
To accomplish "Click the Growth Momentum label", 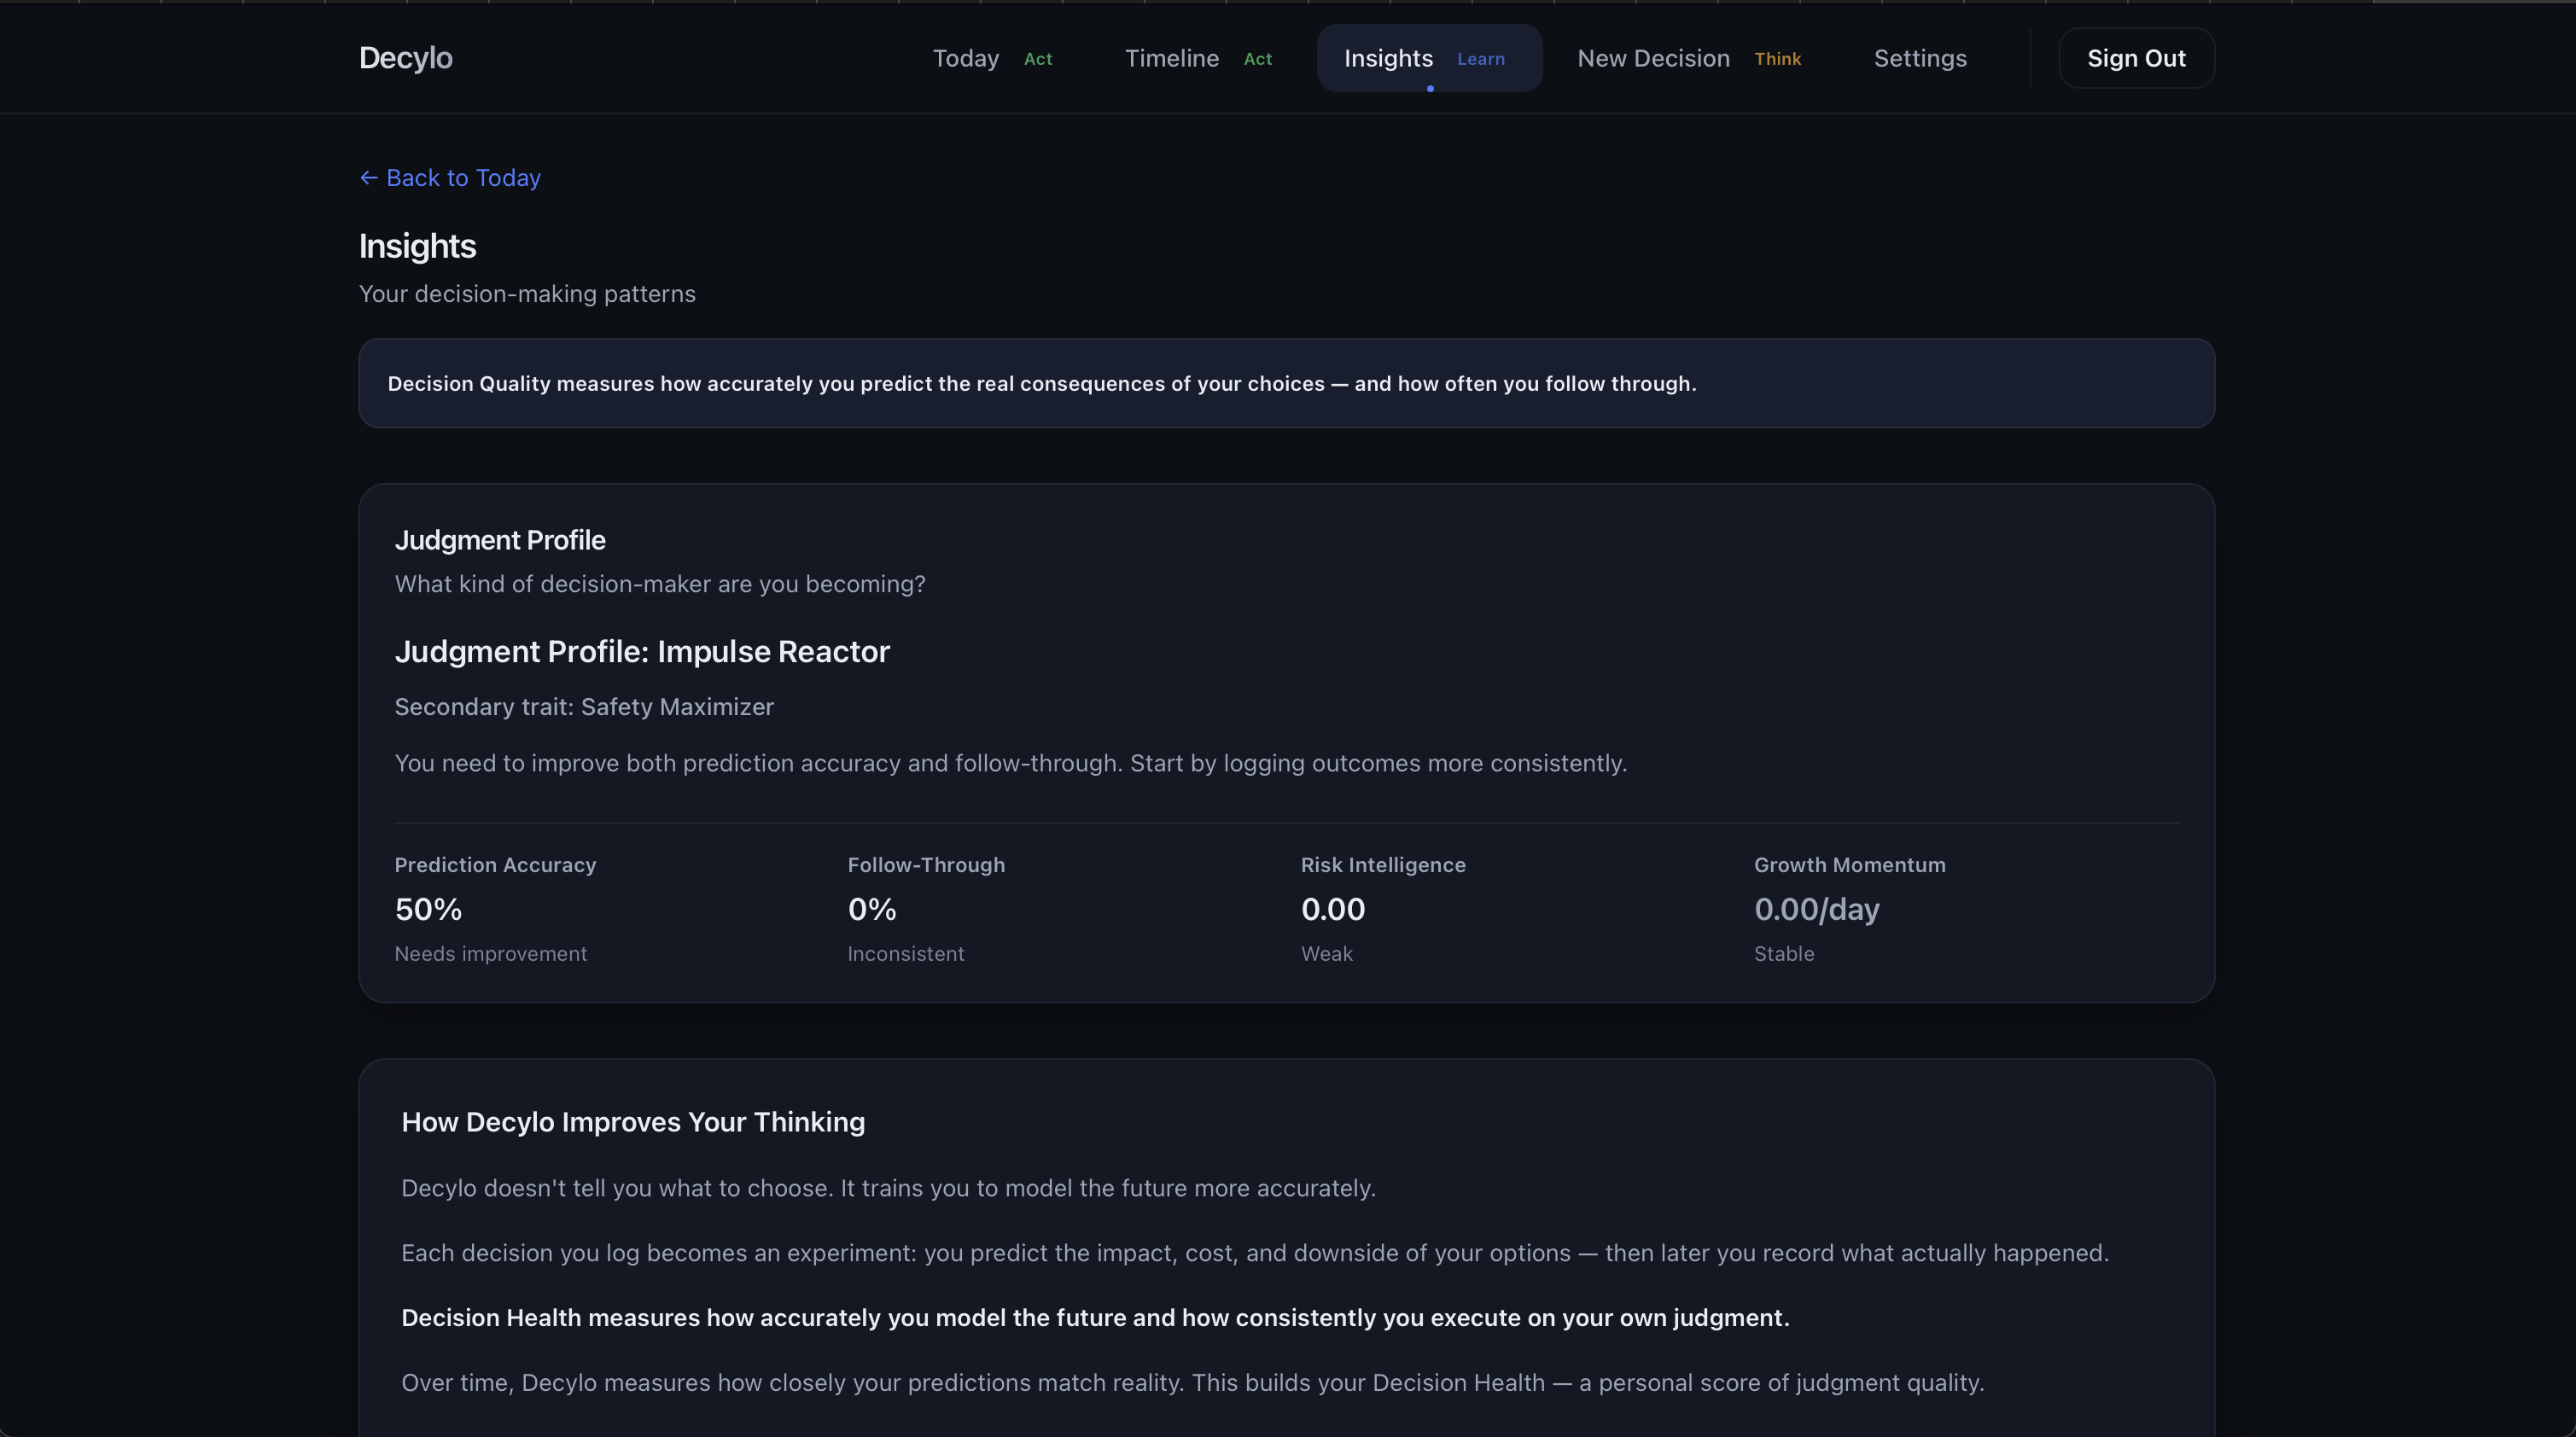I will click(1850, 865).
